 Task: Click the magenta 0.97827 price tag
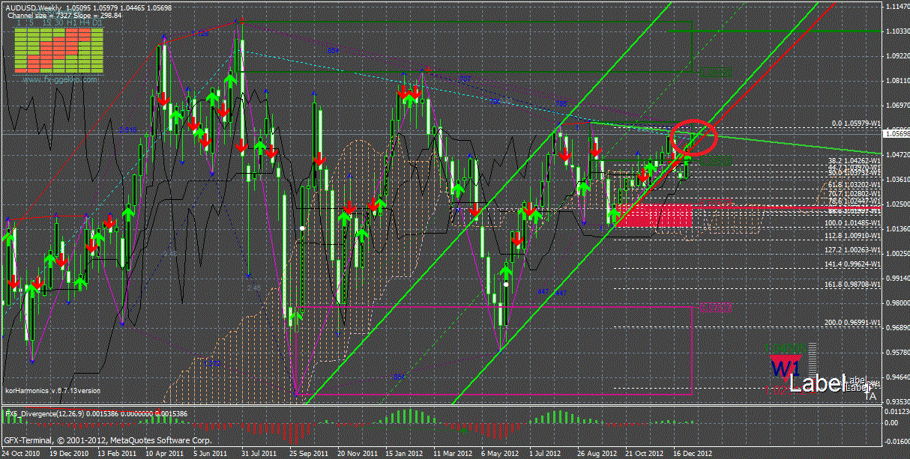(714, 308)
